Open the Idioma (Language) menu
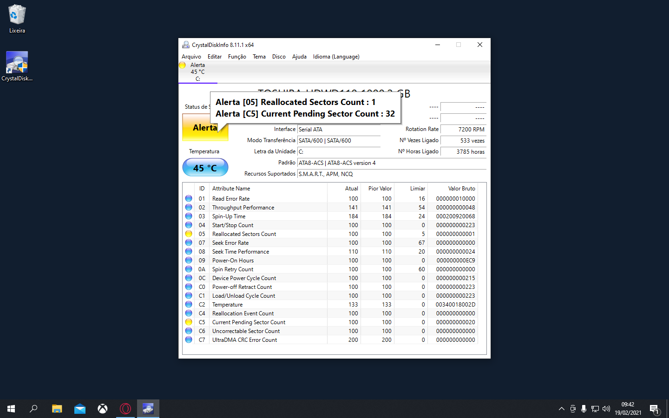 (336, 57)
